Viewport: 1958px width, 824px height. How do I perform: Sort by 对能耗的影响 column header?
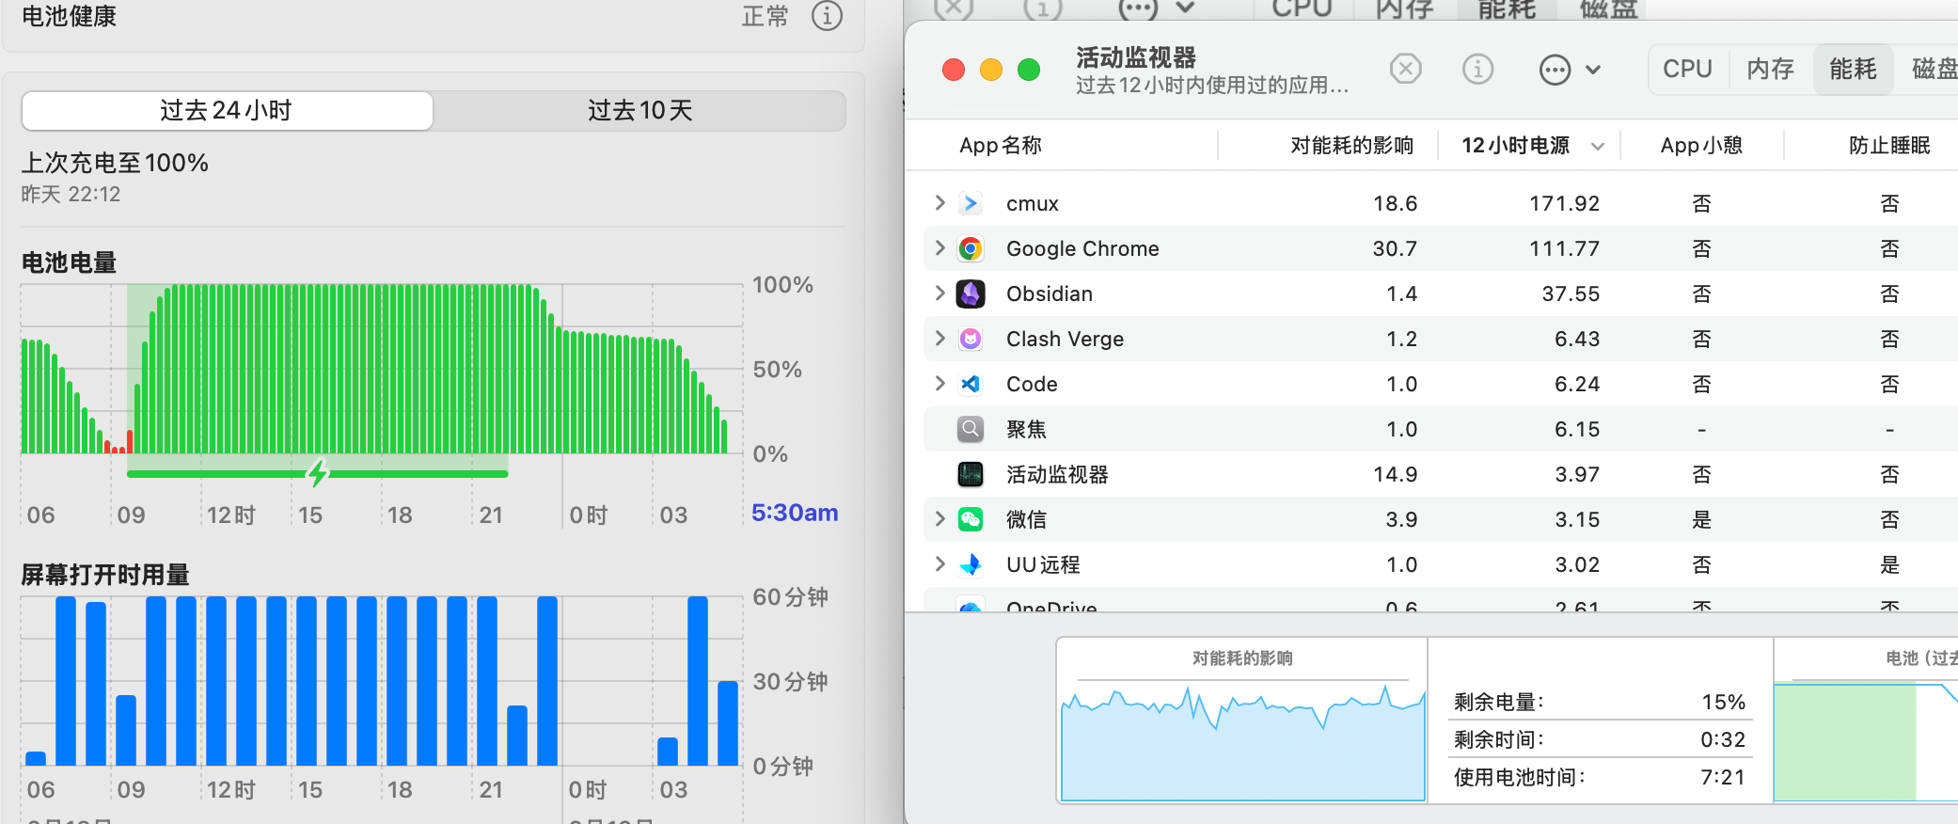click(x=1351, y=146)
